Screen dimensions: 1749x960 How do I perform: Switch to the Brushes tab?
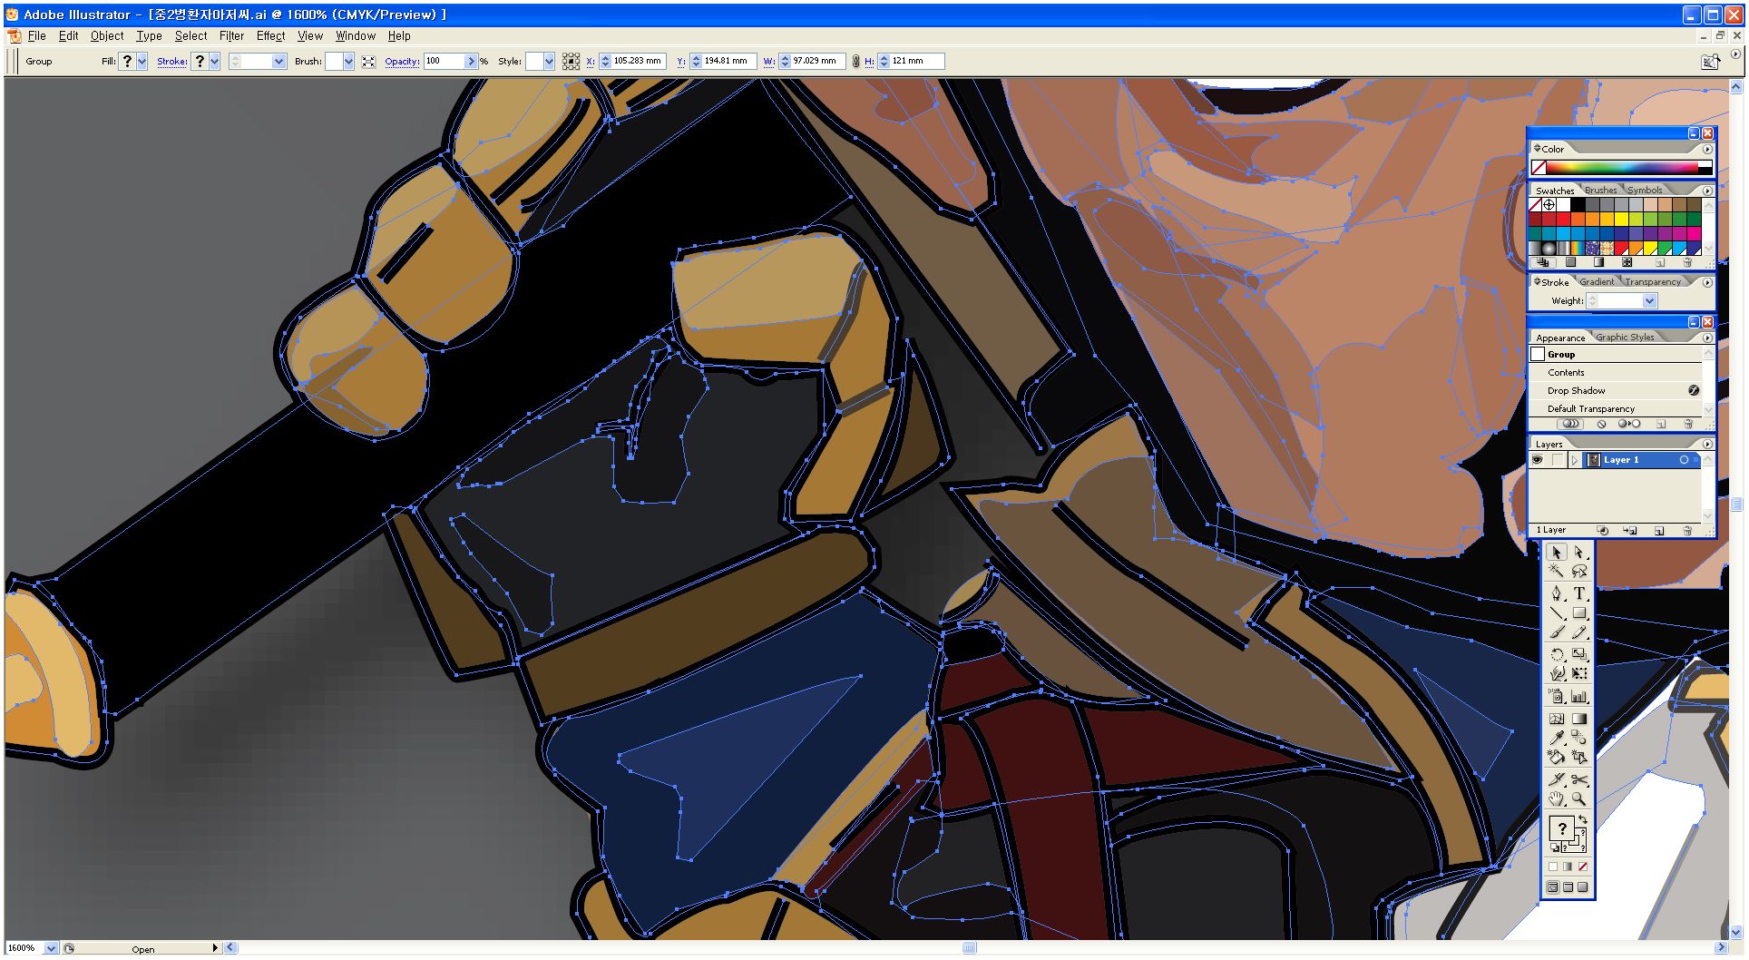coord(1600,191)
